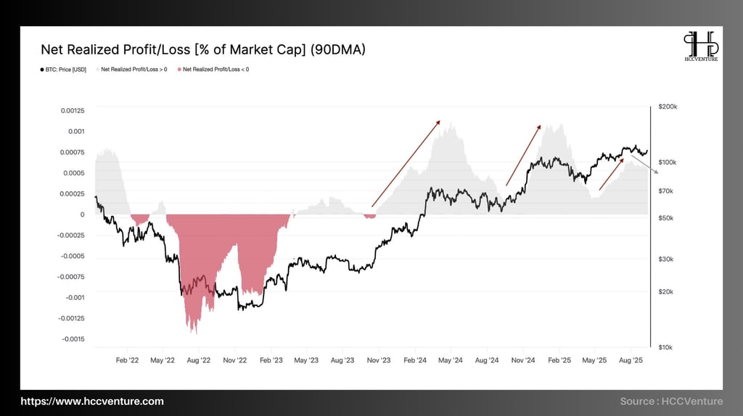Select the chart title text
Screen dimensions: 743x416
pyautogui.click(x=203, y=50)
